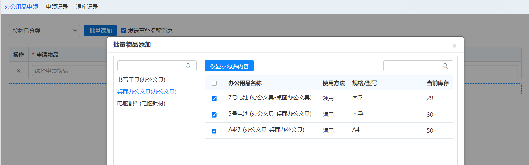Click the search icon in category panel
Screen dimensions: 529x165
click(x=188, y=66)
